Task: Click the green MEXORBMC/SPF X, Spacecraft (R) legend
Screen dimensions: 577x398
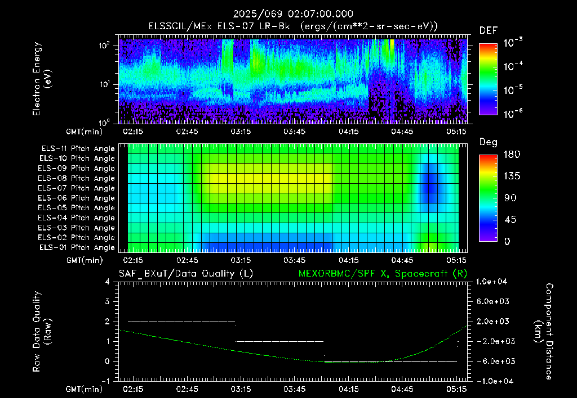Action: 383,274
